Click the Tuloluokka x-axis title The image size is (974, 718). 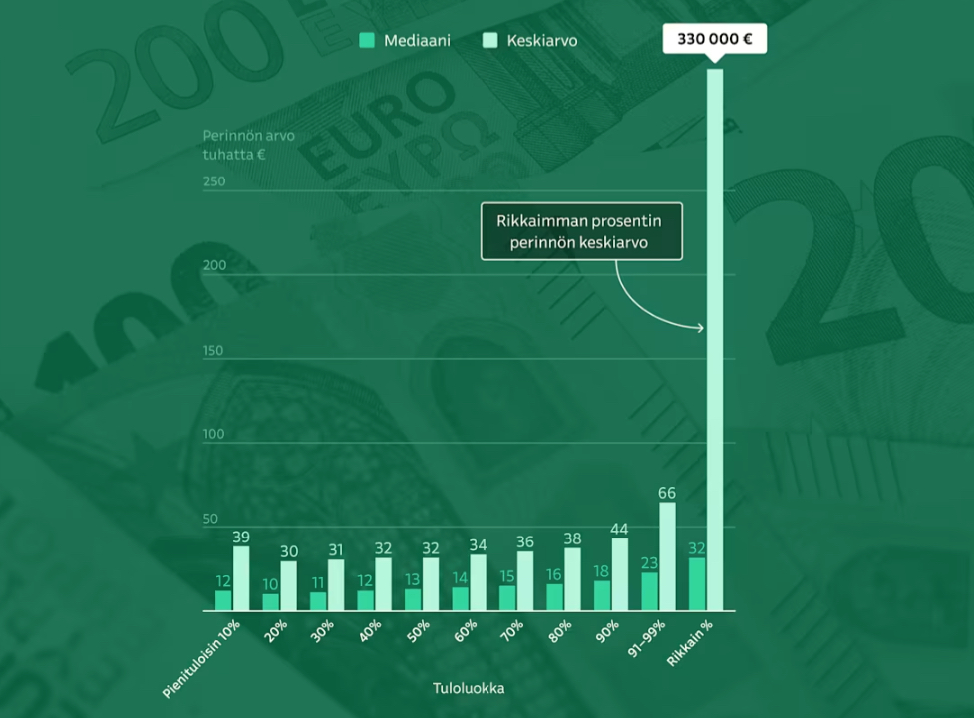click(469, 688)
